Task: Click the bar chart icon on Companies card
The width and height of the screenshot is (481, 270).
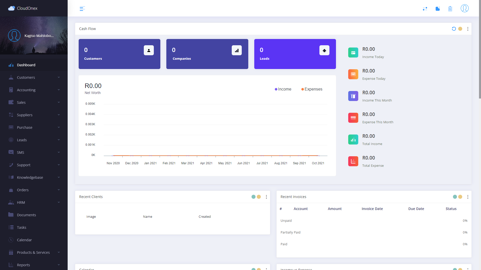Action: point(237,50)
